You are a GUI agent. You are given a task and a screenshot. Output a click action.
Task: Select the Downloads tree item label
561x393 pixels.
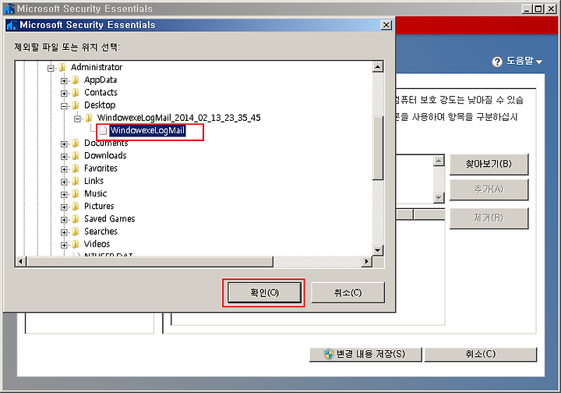click(105, 156)
